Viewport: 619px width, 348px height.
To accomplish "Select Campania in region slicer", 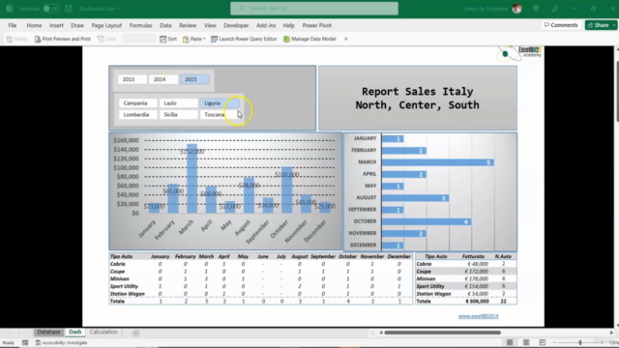I will (137, 103).
